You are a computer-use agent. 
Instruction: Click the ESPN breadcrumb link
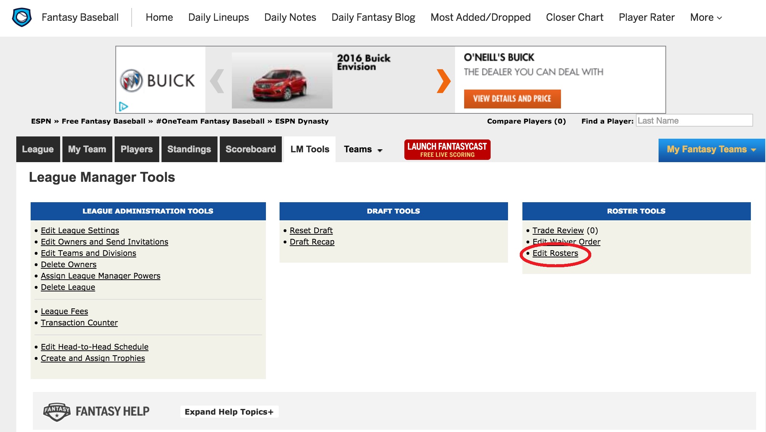click(x=41, y=121)
